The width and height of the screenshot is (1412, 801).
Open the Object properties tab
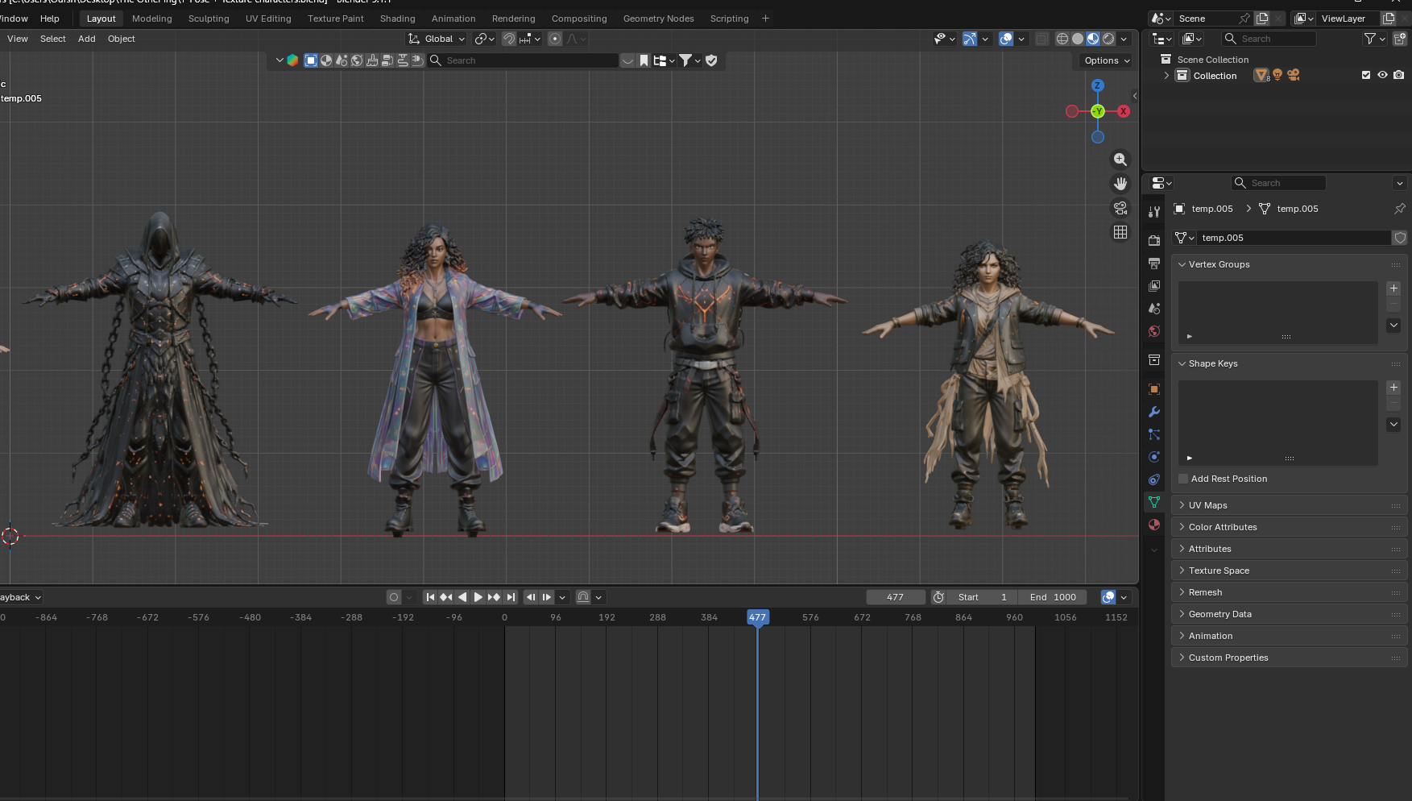point(1154,389)
